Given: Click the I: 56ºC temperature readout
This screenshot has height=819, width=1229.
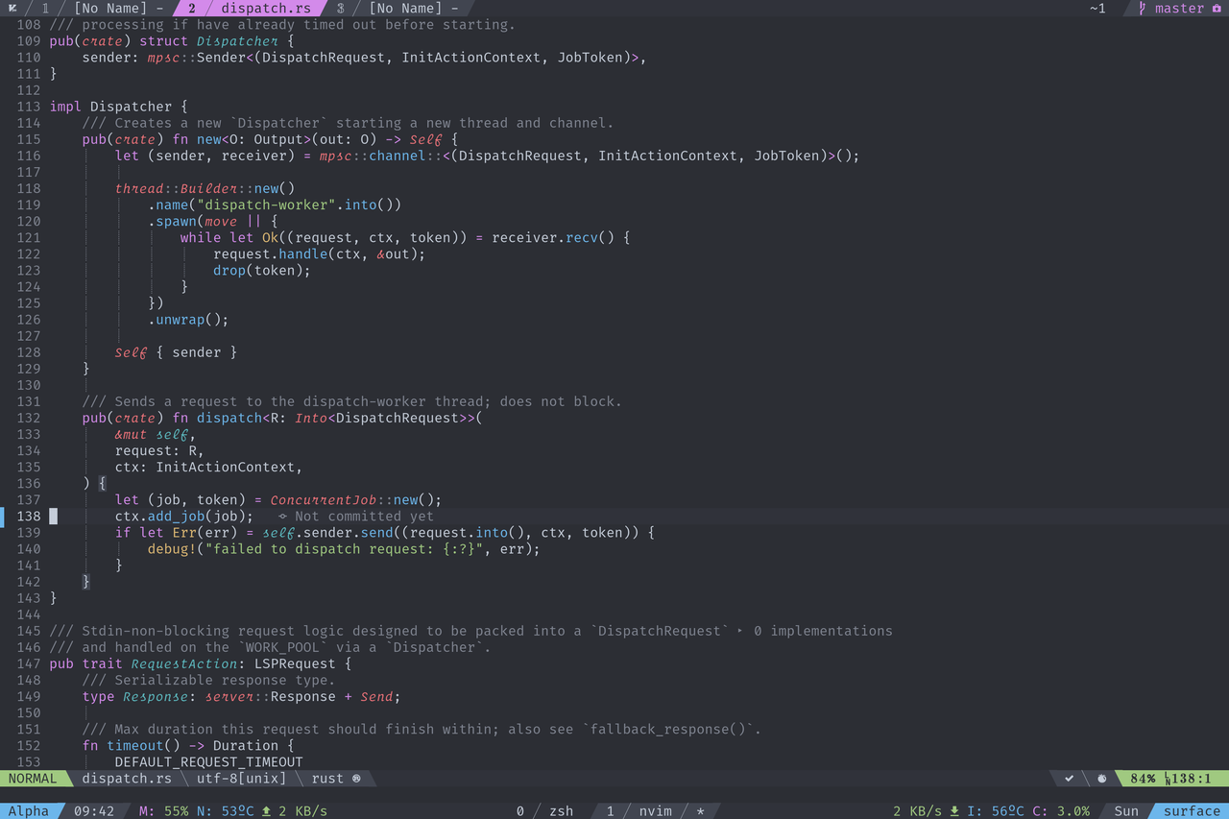Looking at the screenshot, I should coord(996,811).
